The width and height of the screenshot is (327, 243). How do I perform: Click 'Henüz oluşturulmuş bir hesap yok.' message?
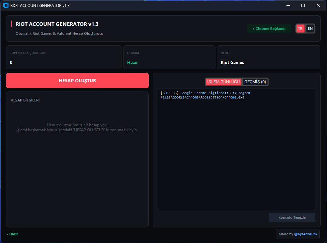pyautogui.click(x=77, y=125)
